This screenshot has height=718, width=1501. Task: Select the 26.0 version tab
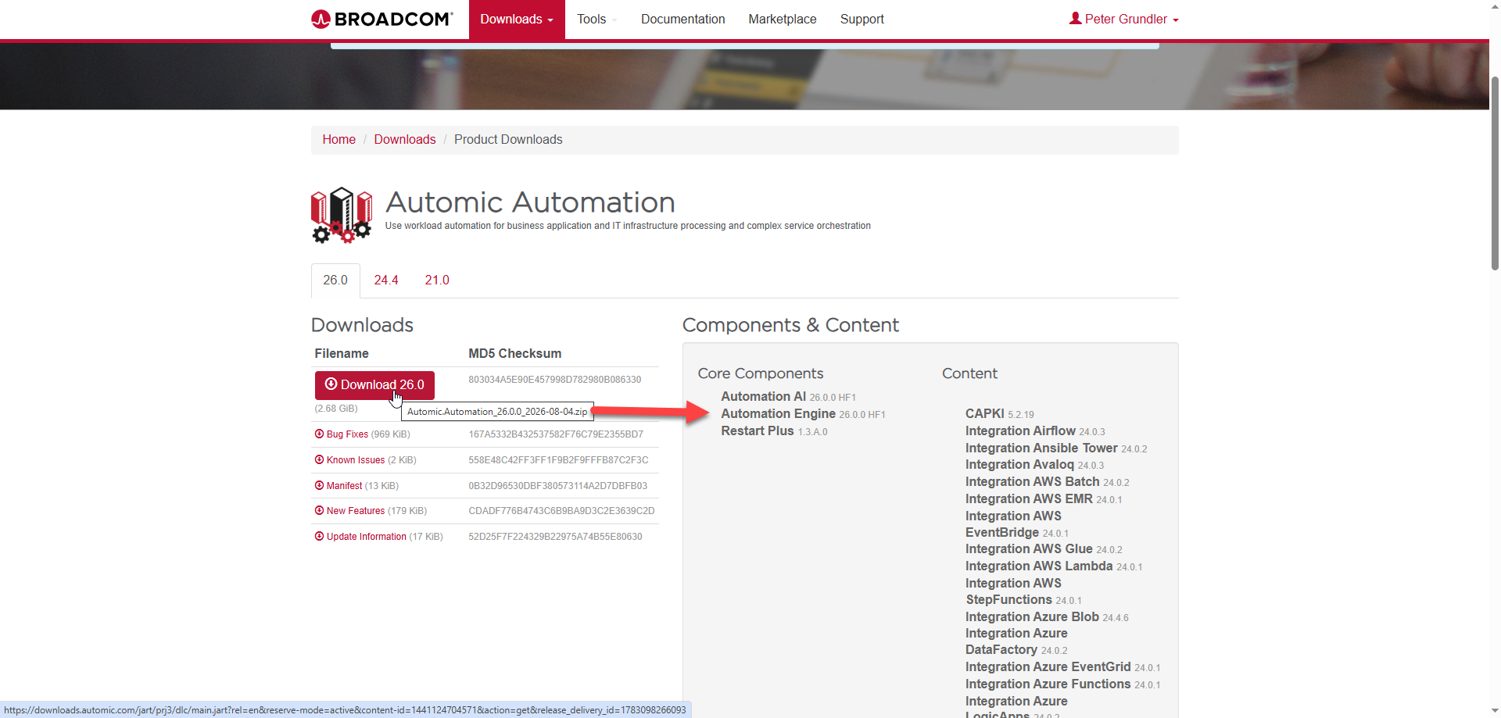(x=335, y=280)
